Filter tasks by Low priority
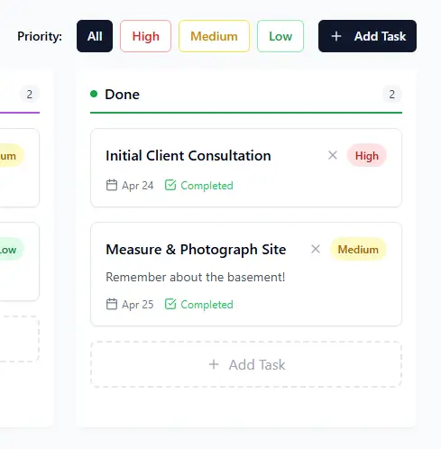Image resolution: width=441 pixels, height=449 pixels. tap(280, 36)
